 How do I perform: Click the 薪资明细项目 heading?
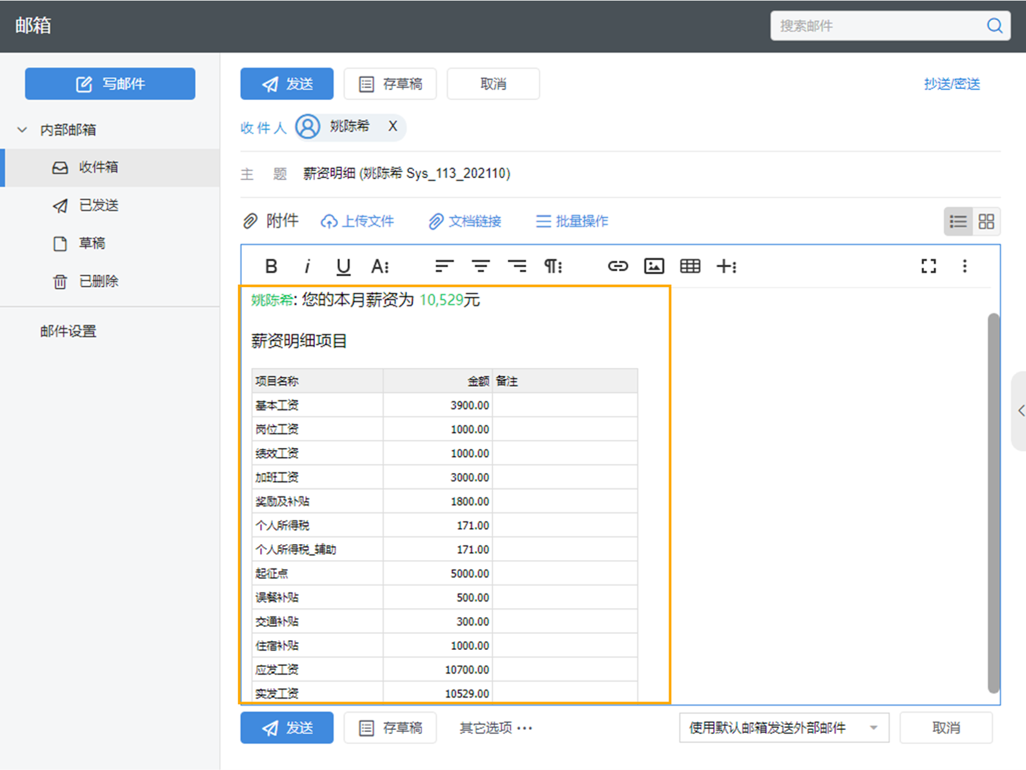299,341
